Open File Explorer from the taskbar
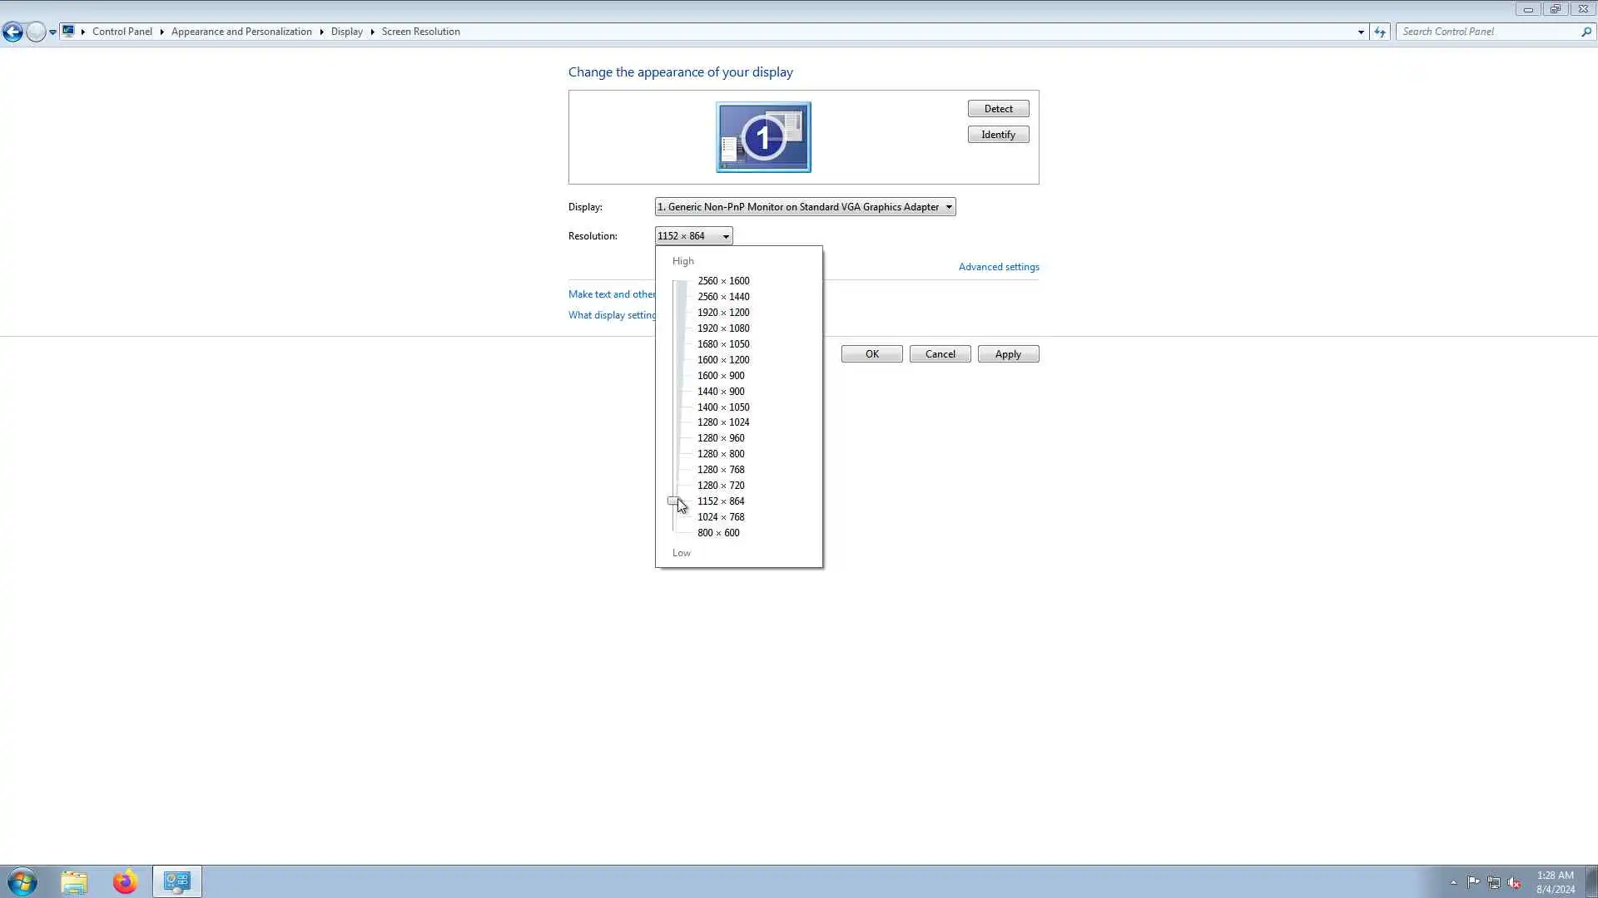Screen dimensions: 1598x898 click(74, 881)
